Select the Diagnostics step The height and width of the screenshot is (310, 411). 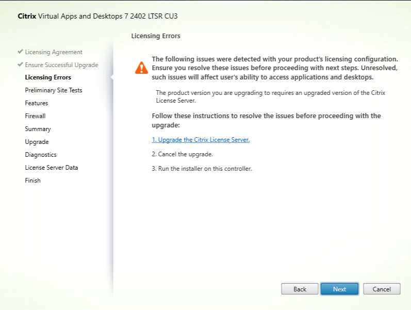coord(41,155)
